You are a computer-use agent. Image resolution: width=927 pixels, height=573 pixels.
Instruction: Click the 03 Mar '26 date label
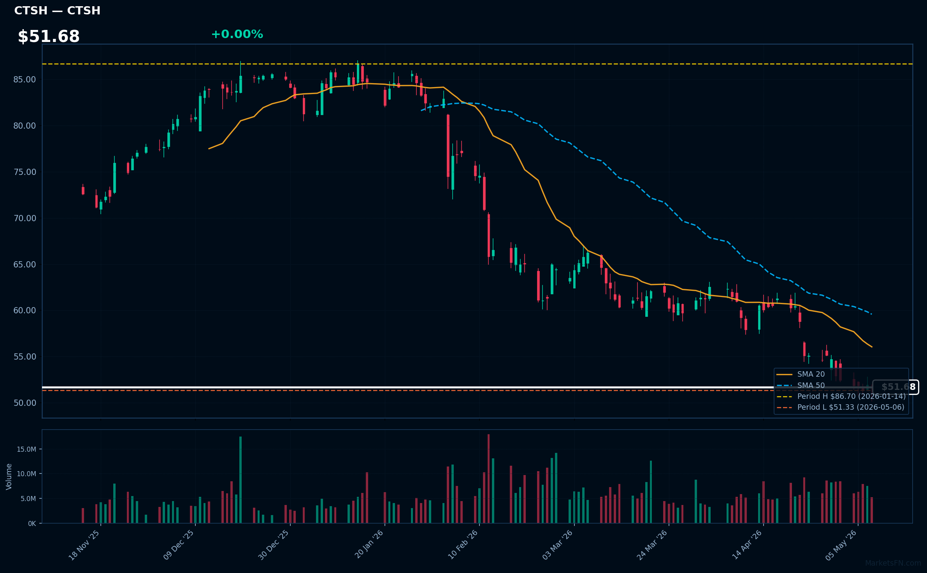(x=558, y=545)
